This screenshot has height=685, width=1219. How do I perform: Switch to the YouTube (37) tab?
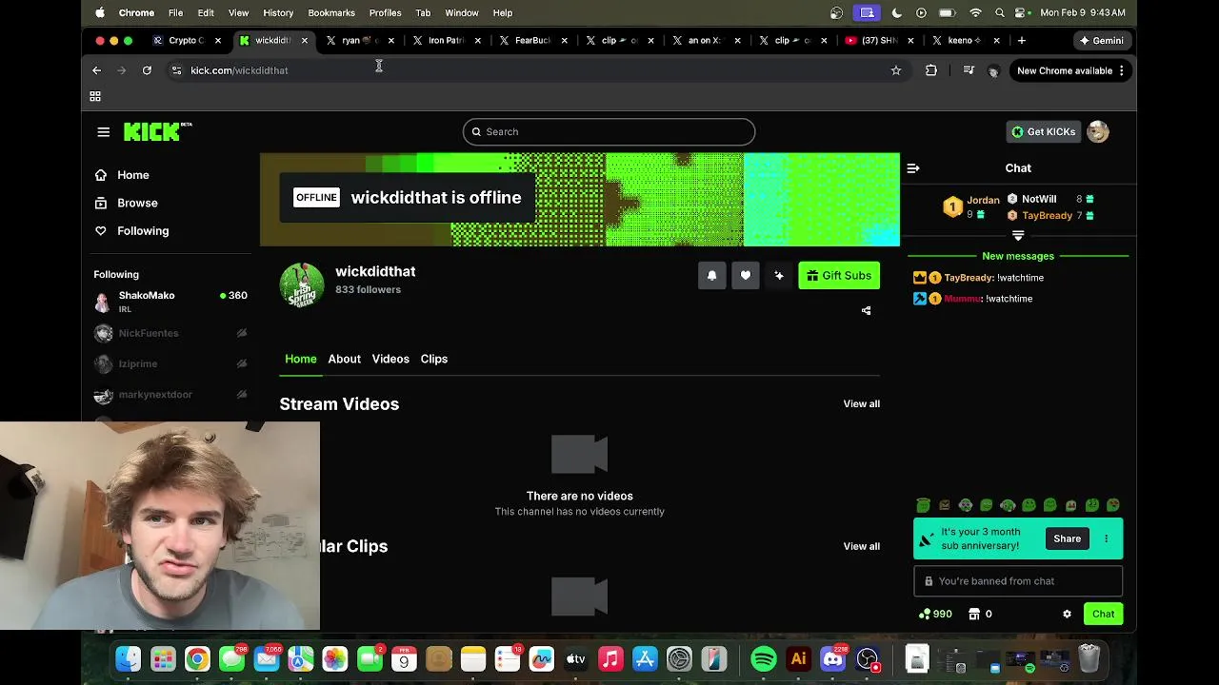[x=880, y=41]
